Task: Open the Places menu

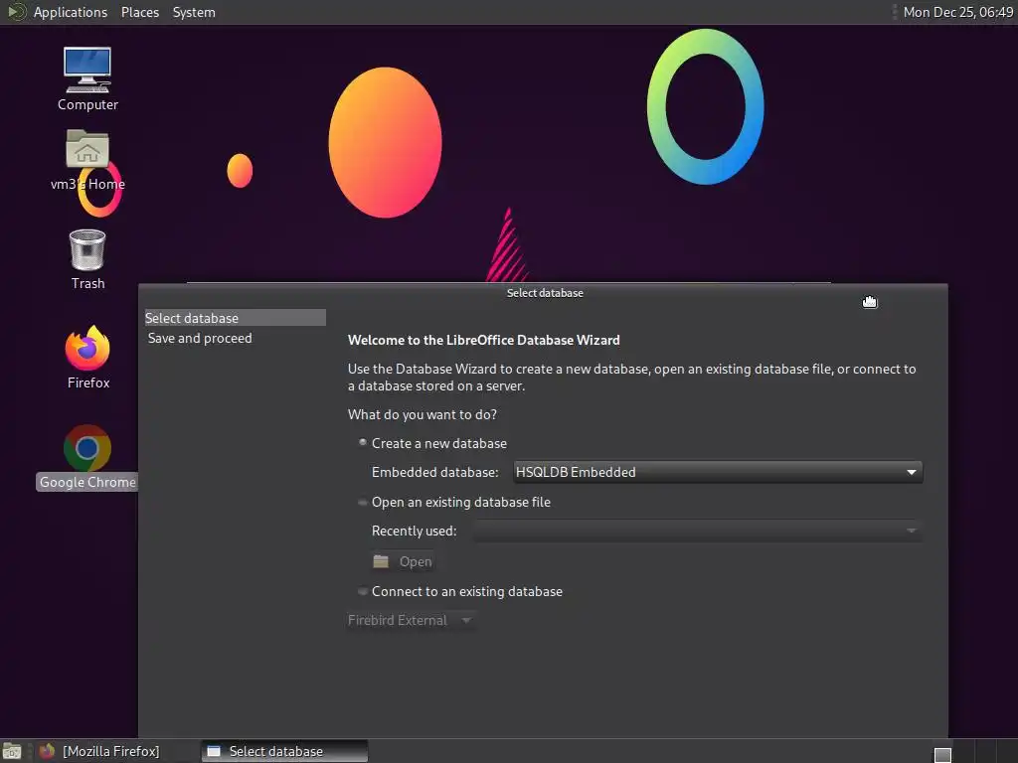Action: pos(140,12)
